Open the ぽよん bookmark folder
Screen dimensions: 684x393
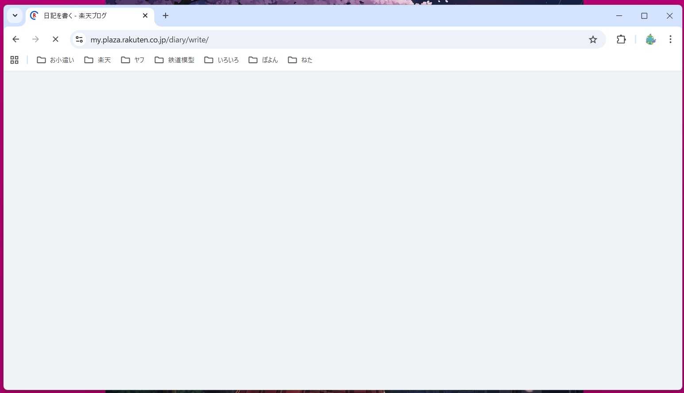tap(263, 60)
